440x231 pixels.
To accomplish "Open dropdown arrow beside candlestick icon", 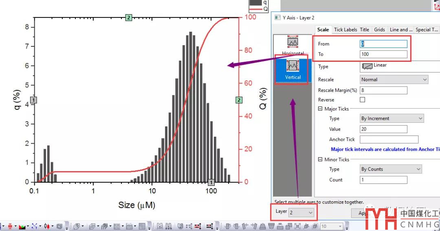I will tap(53, 226).
